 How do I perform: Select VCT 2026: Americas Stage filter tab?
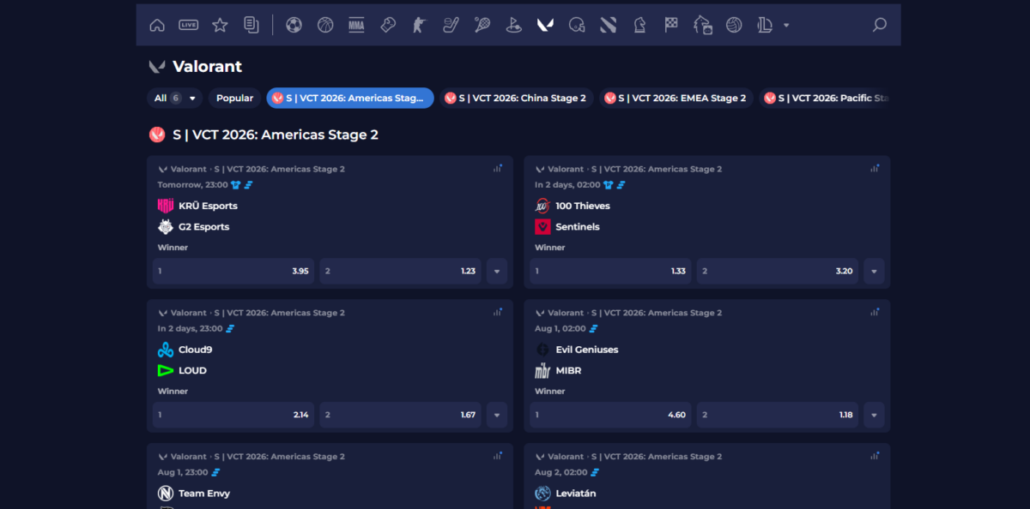[x=350, y=98]
